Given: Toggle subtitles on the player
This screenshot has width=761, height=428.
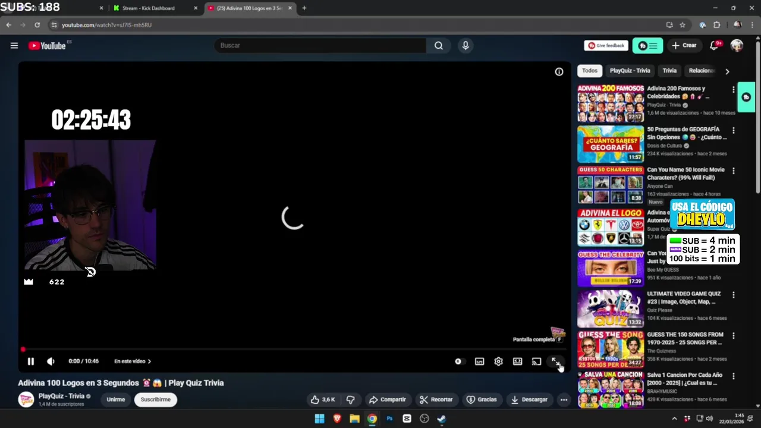Looking at the screenshot, I should click(x=479, y=361).
